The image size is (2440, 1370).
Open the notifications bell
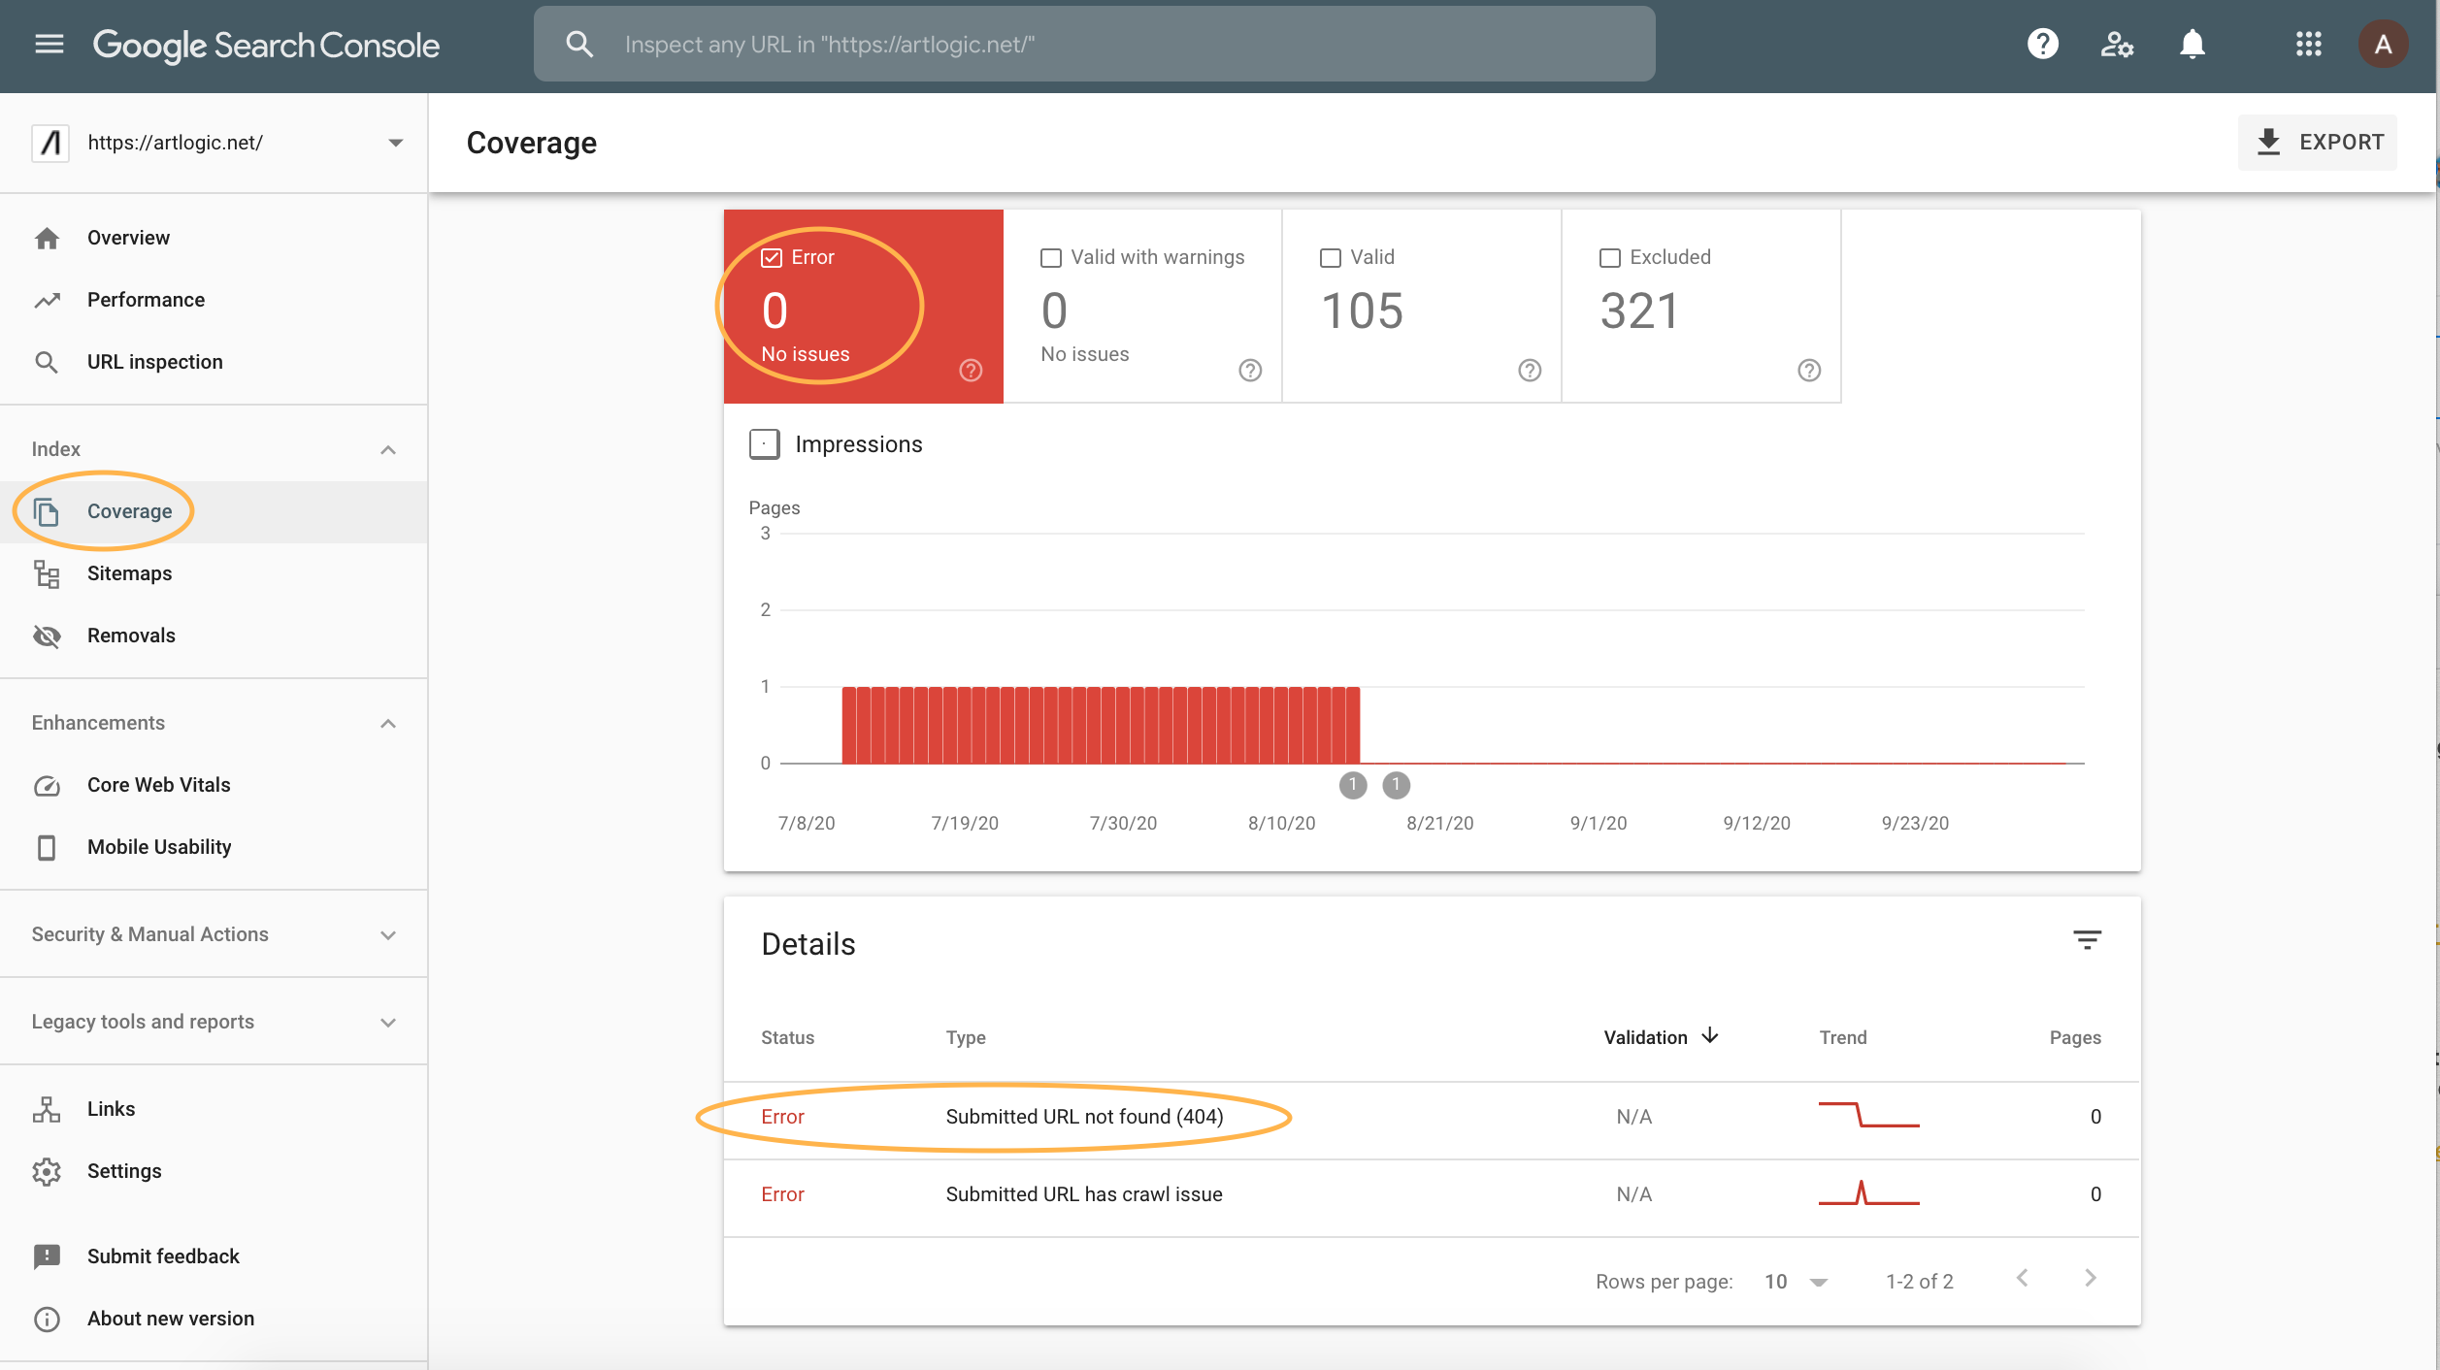(x=2193, y=45)
